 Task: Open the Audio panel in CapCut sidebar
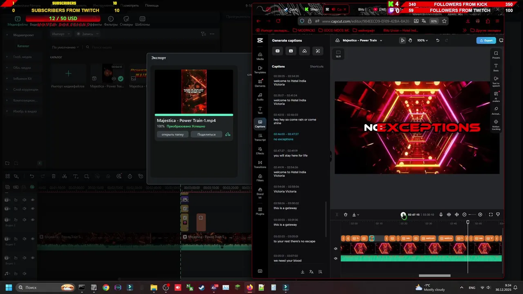coord(260,97)
